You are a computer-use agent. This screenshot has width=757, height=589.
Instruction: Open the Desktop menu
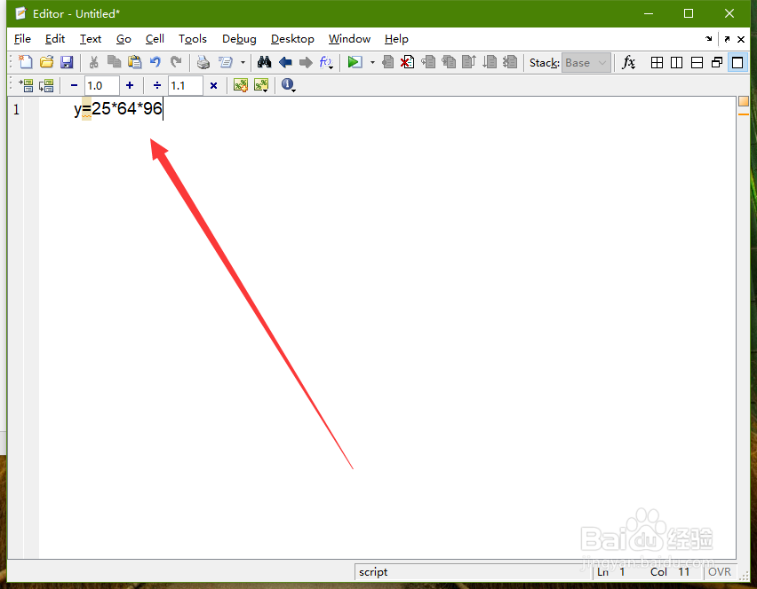[x=292, y=39]
